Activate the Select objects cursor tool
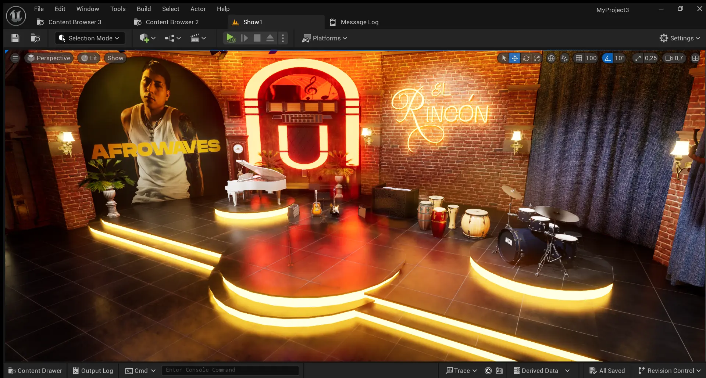 (504, 58)
